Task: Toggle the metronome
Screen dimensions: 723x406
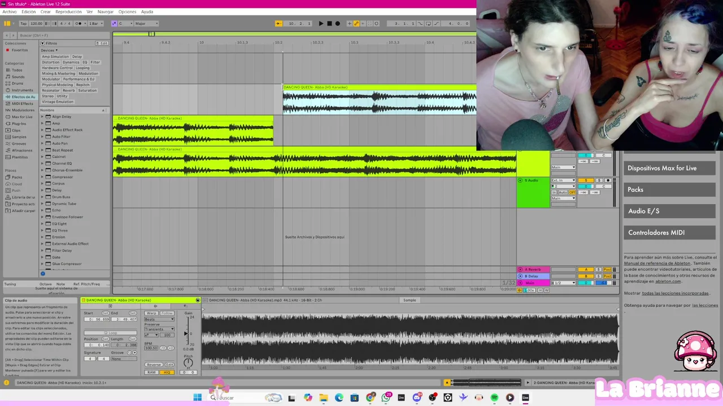Action: 79,23
